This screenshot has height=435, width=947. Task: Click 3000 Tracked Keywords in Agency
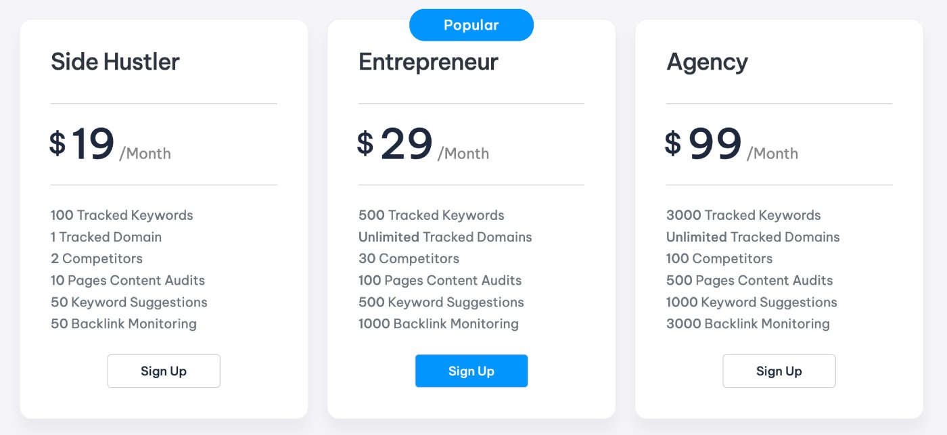(743, 215)
